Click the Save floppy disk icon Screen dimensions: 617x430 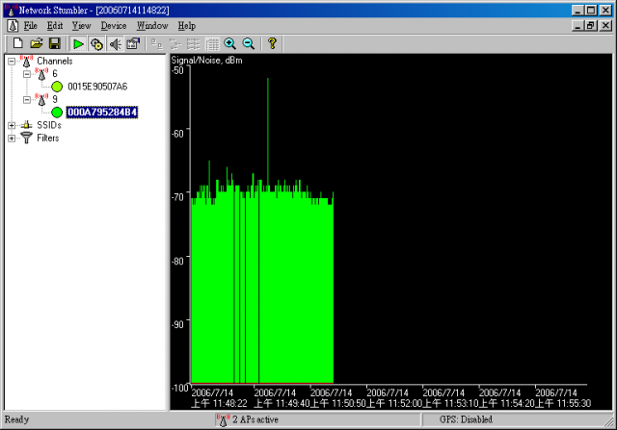pyautogui.click(x=54, y=43)
